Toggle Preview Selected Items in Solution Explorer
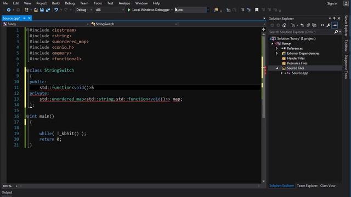 [335, 25]
